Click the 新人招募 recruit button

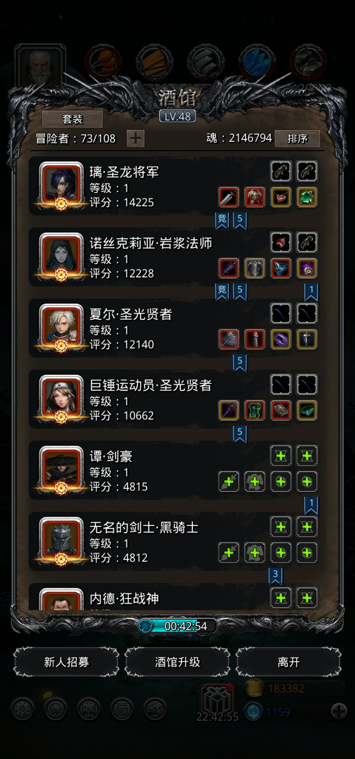(66, 662)
